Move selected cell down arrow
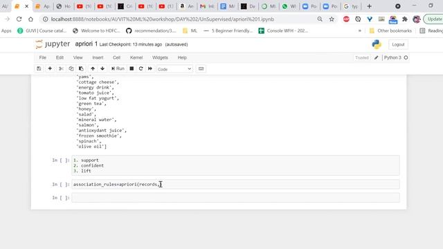This screenshot has height=249, width=443. (x=102, y=68)
